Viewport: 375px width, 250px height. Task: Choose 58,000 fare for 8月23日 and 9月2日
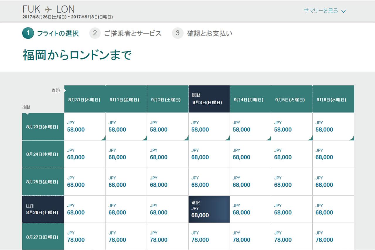(168, 127)
